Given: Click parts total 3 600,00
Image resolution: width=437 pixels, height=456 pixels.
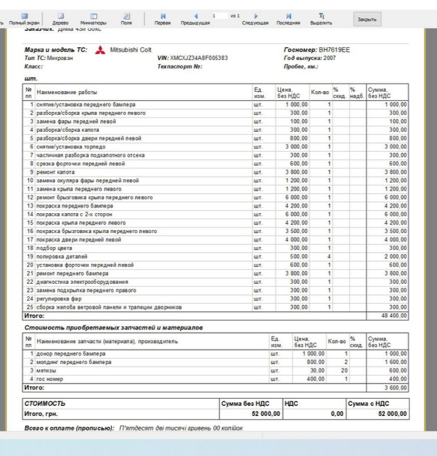Looking at the screenshot, I should tap(395, 388).
